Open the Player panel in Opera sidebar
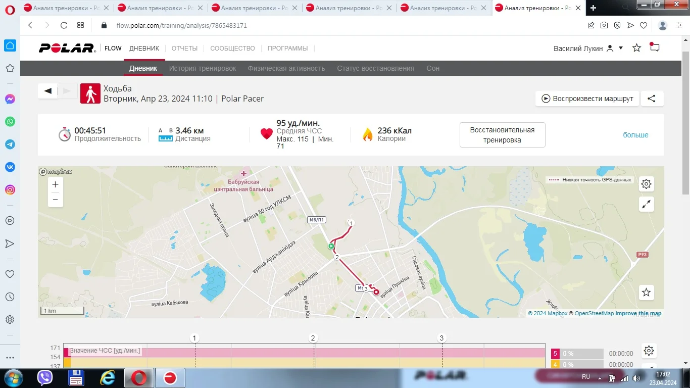This screenshot has height=388, width=690. pyautogui.click(x=10, y=221)
